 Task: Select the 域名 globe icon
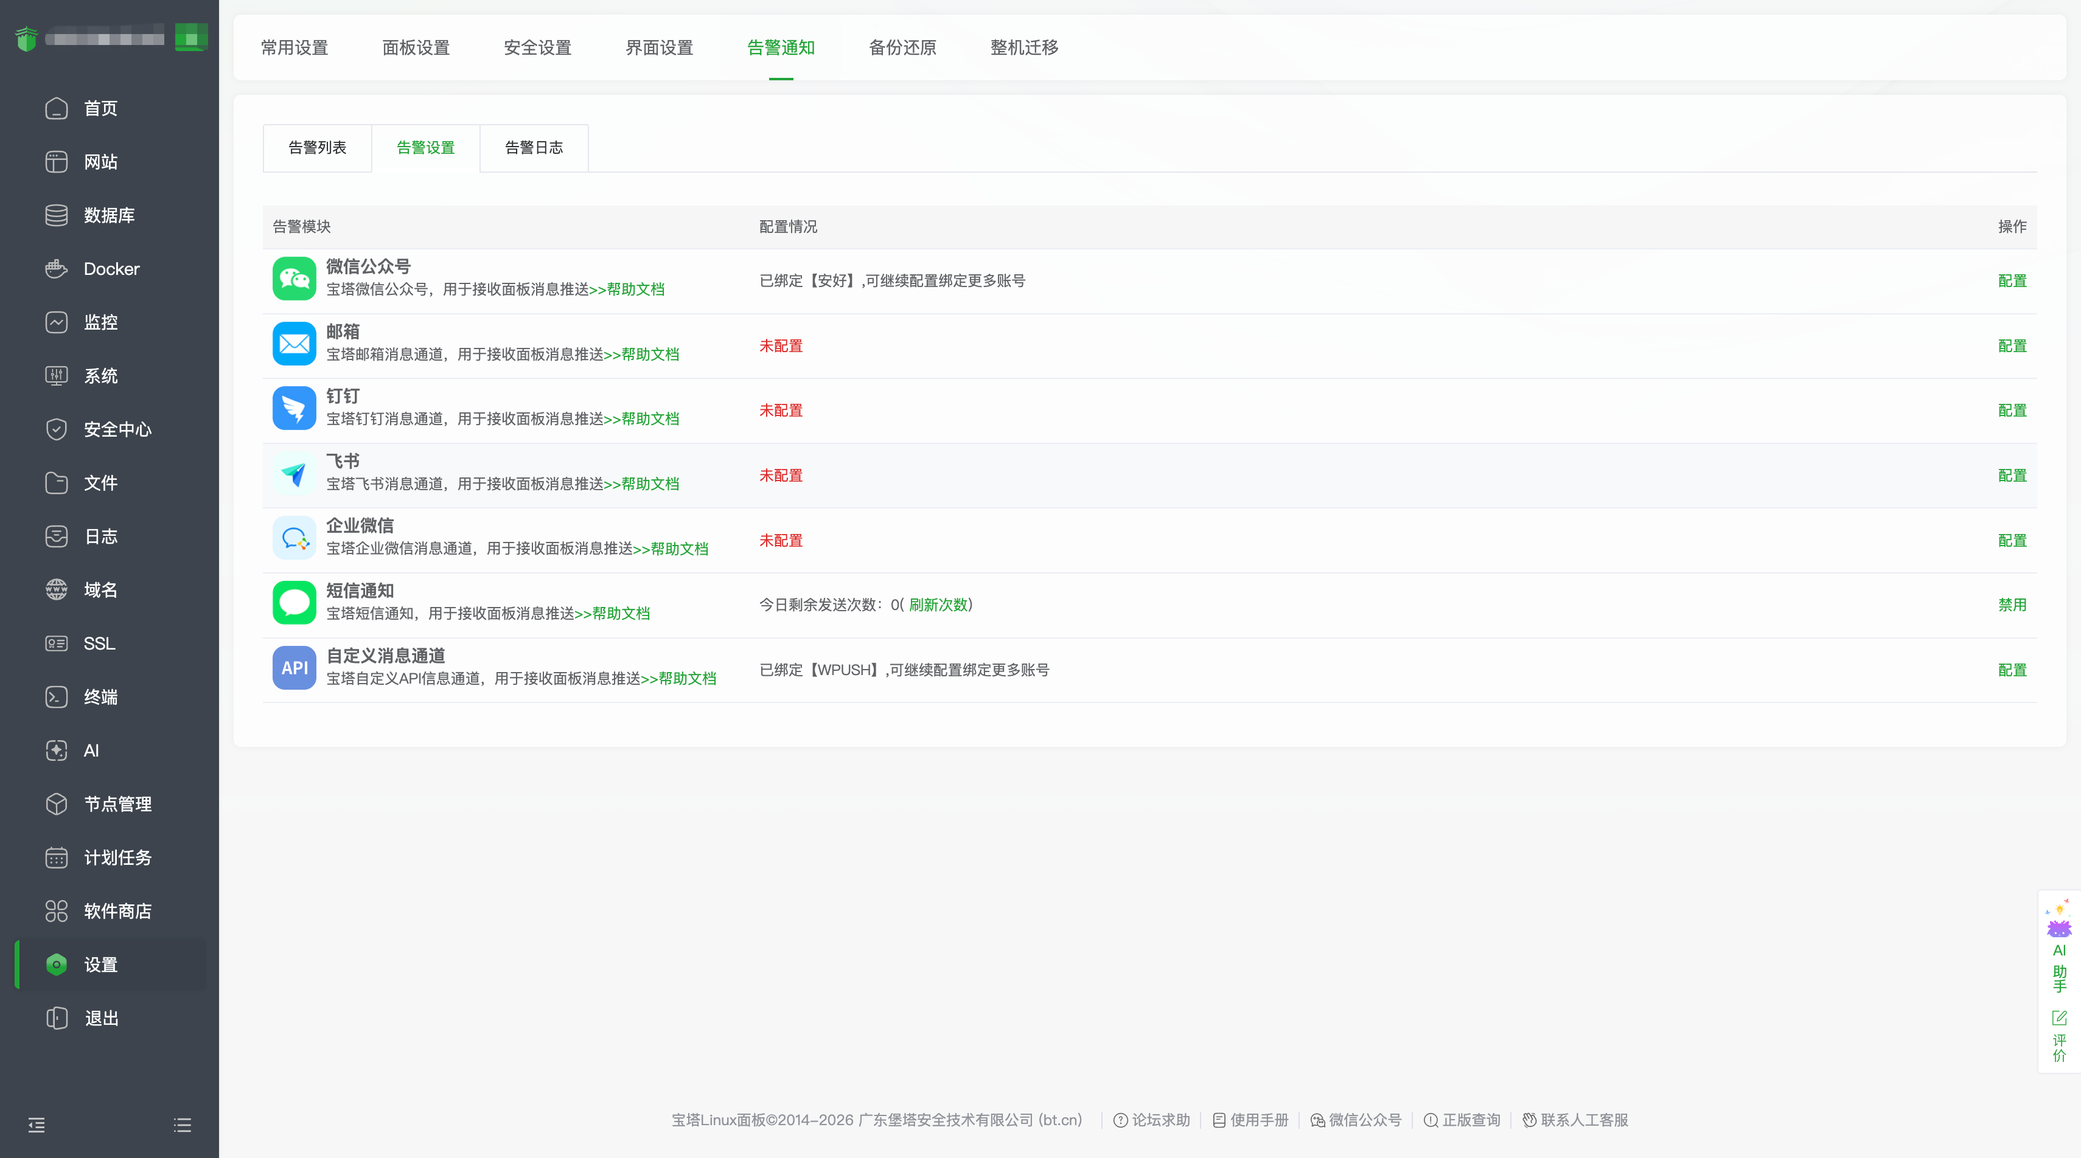point(57,589)
